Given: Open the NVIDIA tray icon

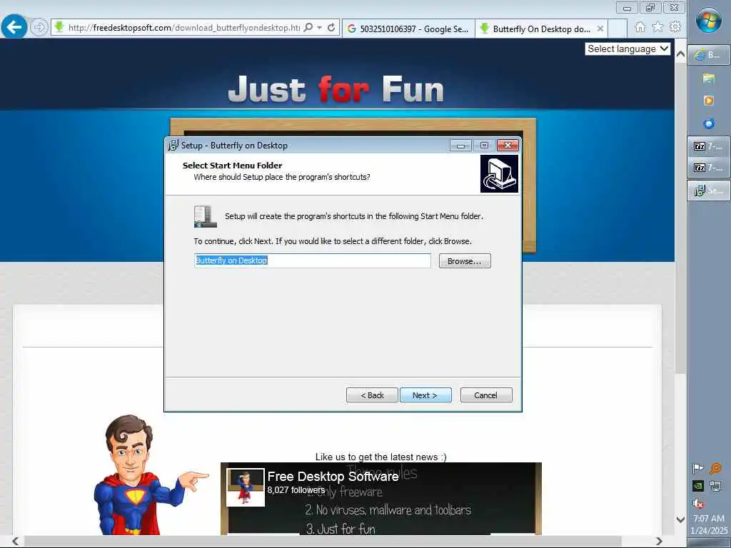Looking at the screenshot, I should click(x=698, y=486).
